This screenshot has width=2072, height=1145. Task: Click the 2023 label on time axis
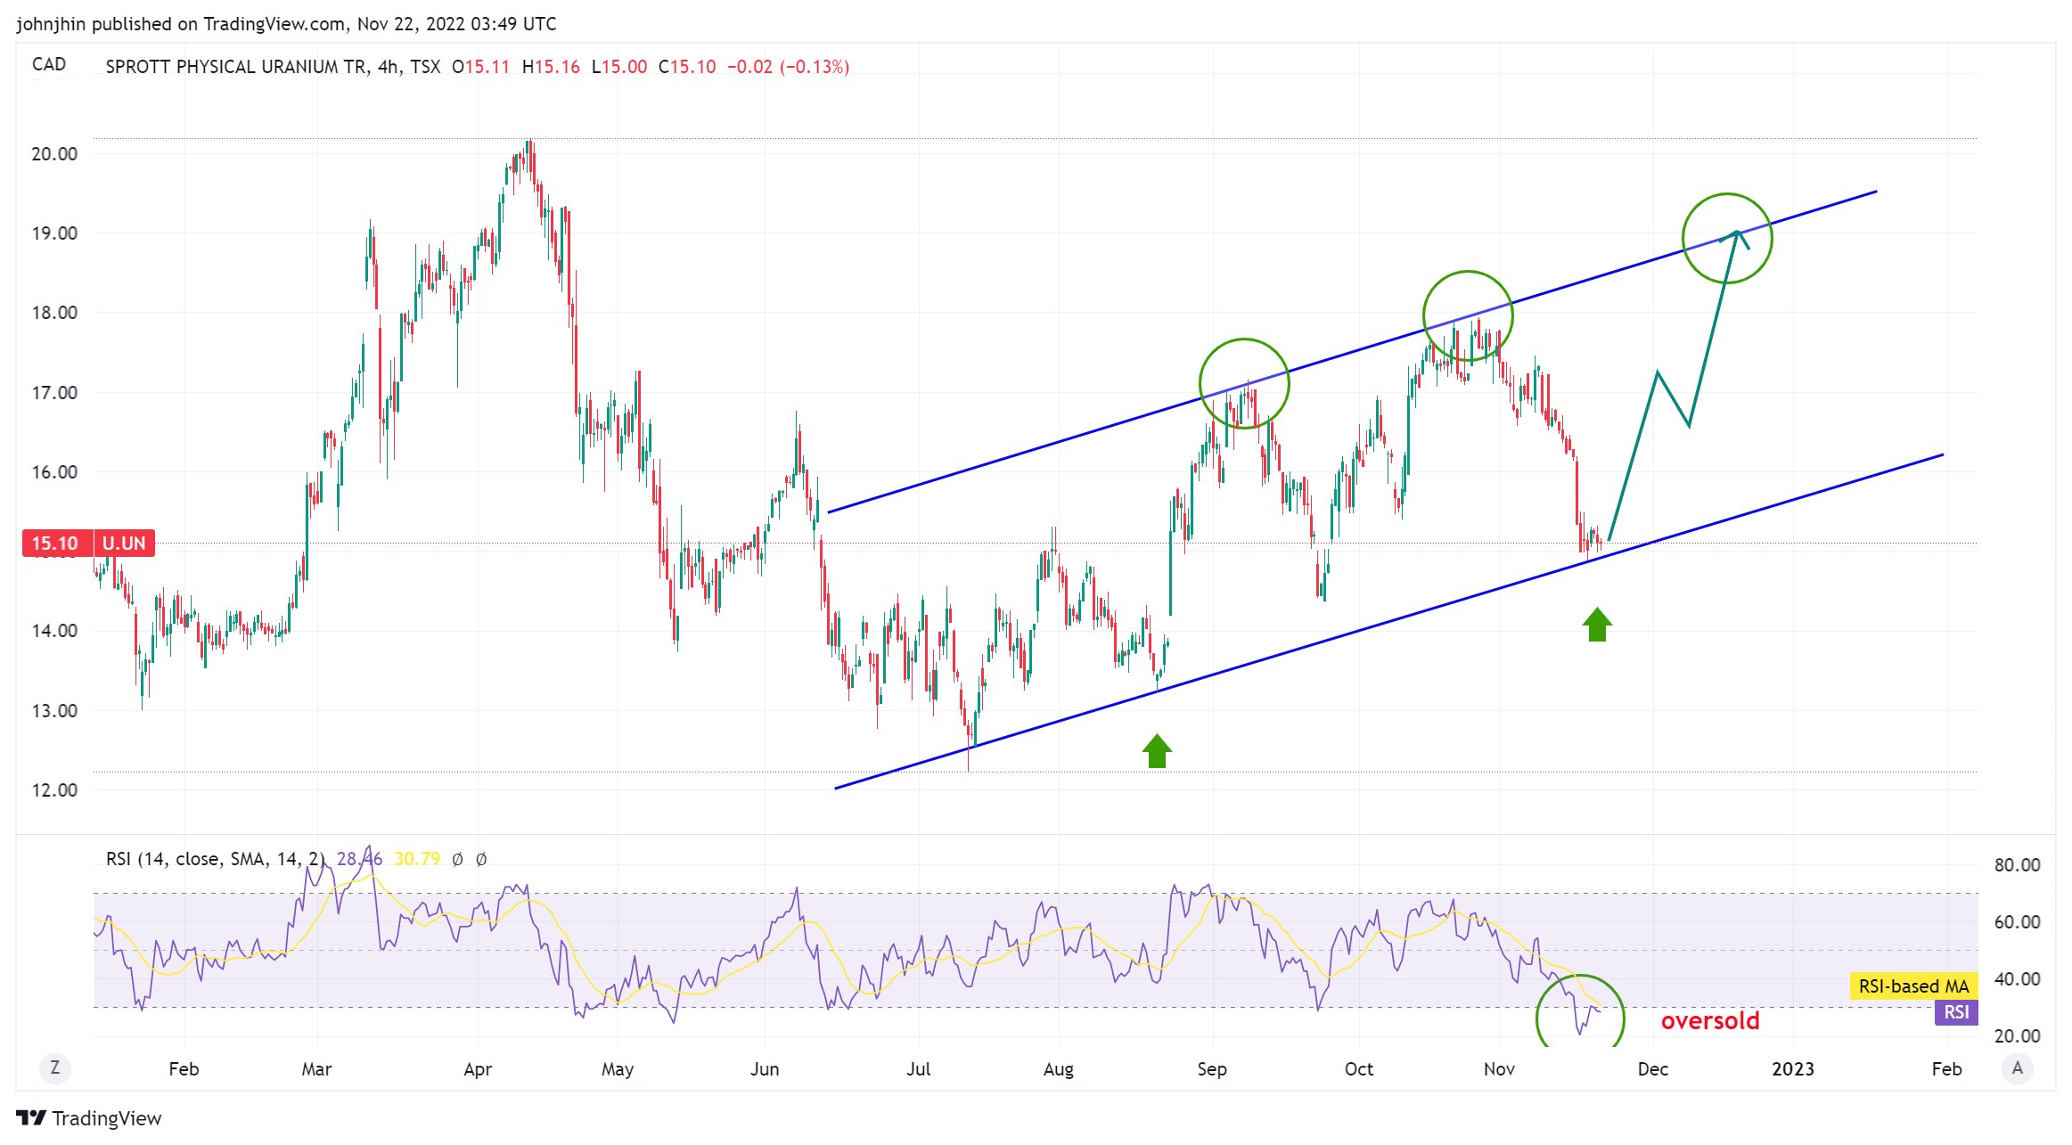coord(1792,1068)
